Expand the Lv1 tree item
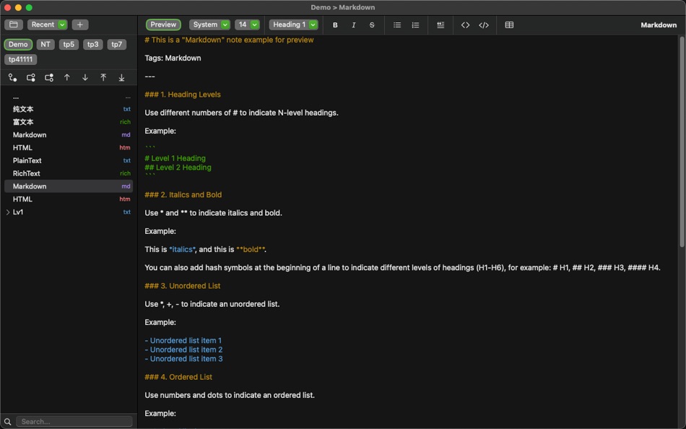Image resolution: width=686 pixels, height=429 pixels. 8,212
